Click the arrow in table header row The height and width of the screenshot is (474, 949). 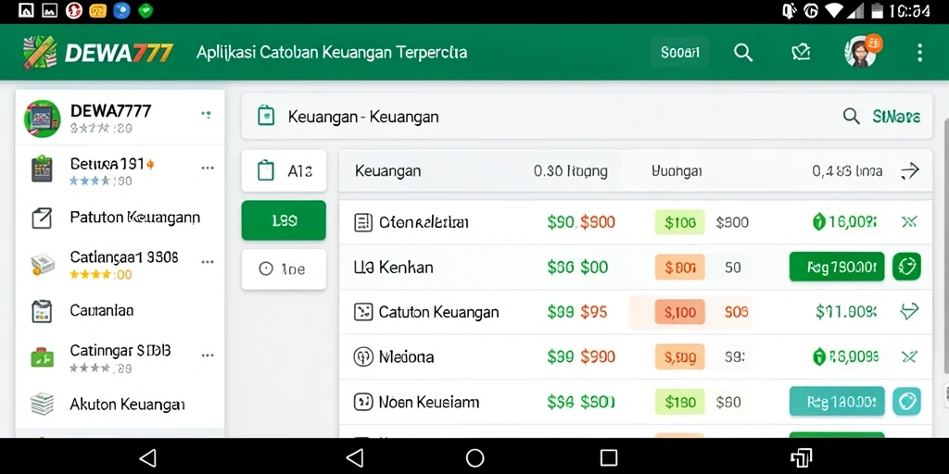910,171
